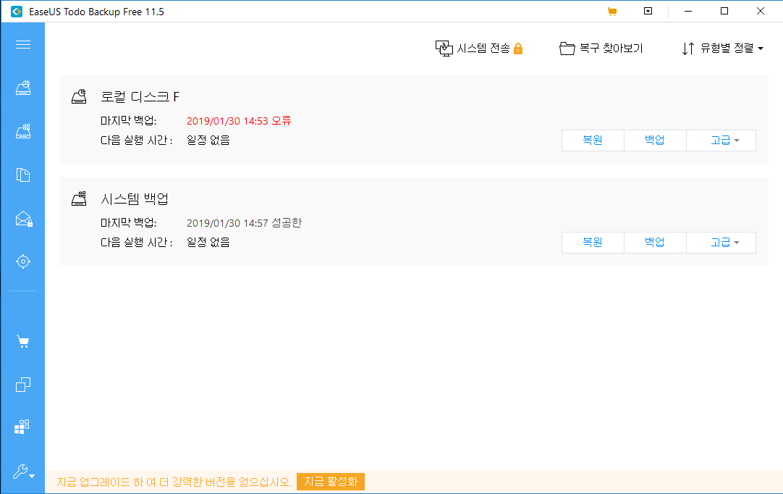Open System Backup sidebar icon
This screenshot has width=783, height=494.
coord(23,131)
